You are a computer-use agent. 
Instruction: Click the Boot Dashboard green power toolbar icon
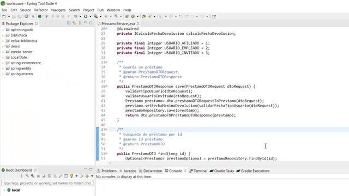(x=40, y=16)
